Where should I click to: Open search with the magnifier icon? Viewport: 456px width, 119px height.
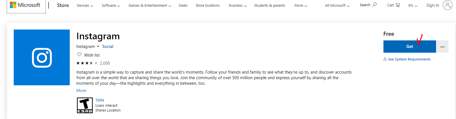374,5
